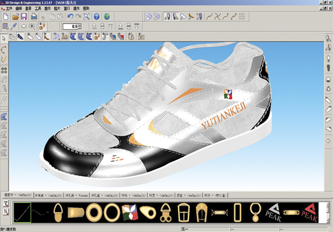Choose the crossing curves tool icon
Image resolution: width=333 pixels, height=232 pixels.
[x=218, y=16]
